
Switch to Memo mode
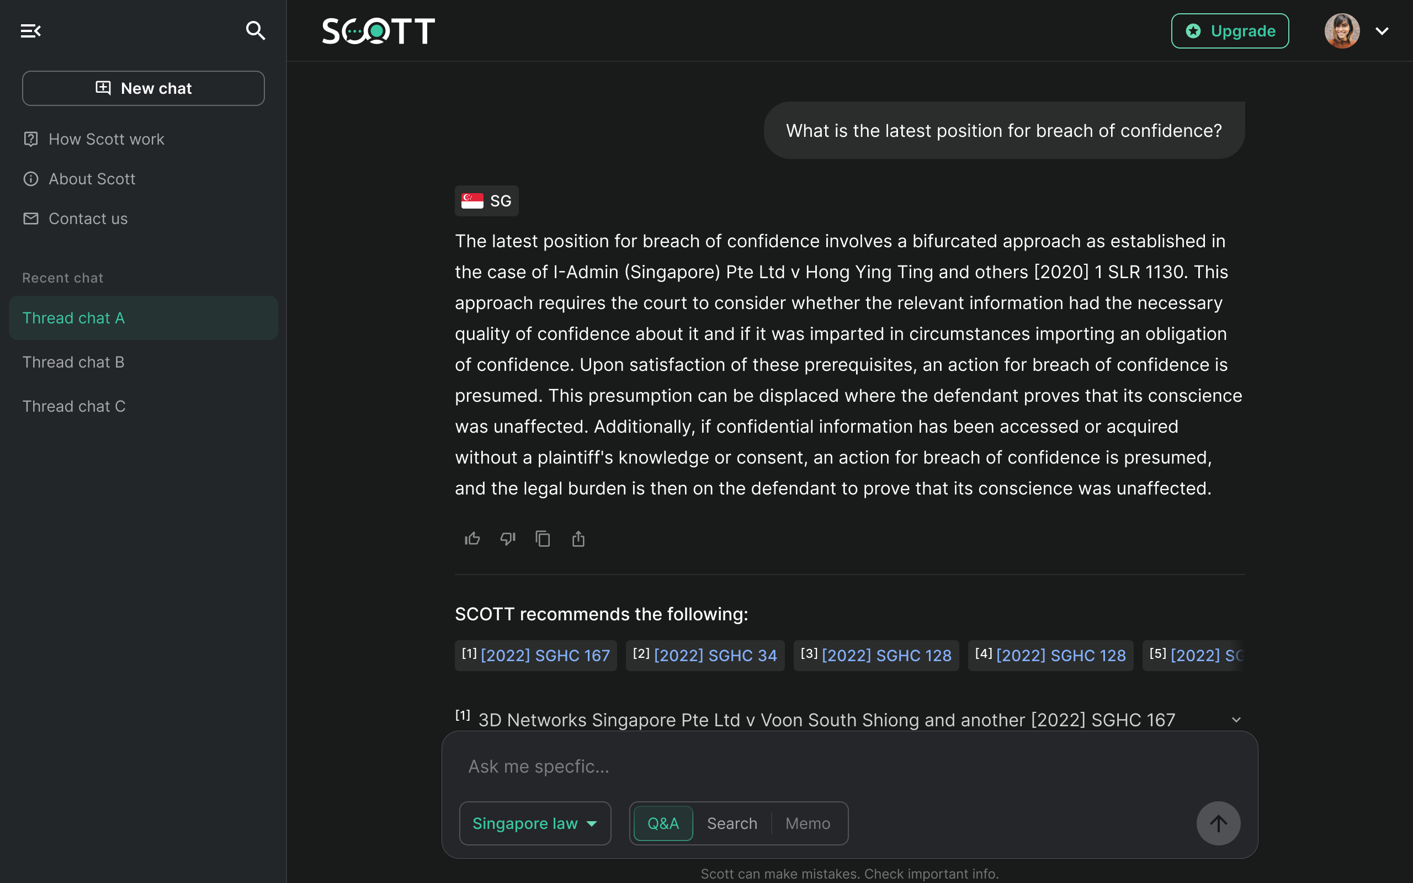808,823
